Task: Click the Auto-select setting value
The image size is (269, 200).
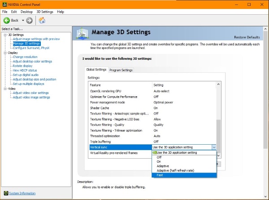Action: (161, 91)
